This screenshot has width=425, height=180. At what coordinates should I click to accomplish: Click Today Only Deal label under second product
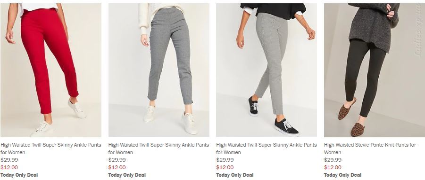[127, 175]
